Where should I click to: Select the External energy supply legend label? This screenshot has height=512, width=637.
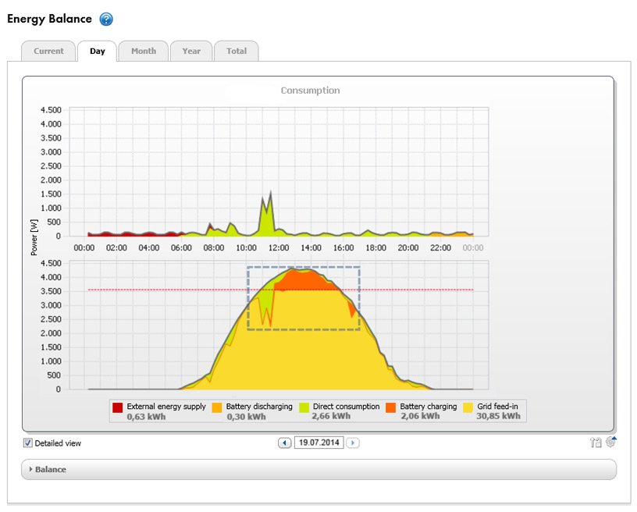166,407
